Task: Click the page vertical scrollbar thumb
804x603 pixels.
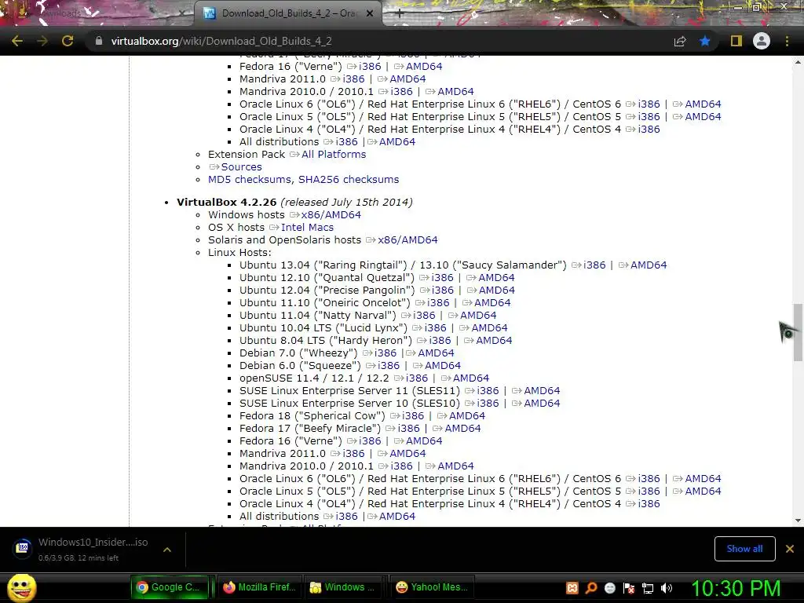Action: click(x=798, y=332)
